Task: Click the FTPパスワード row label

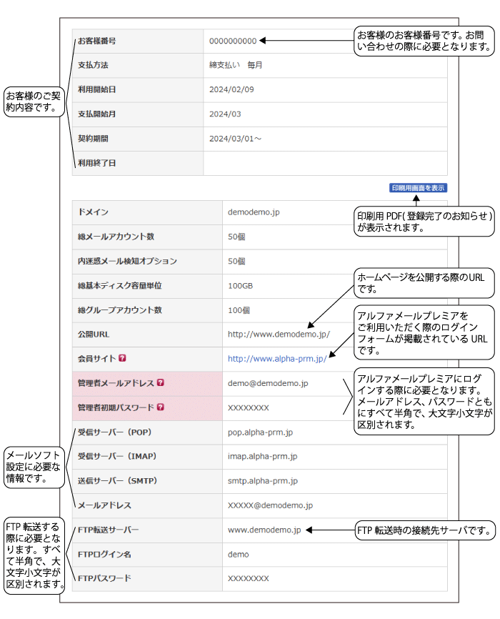Action: pyautogui.click(x=104, y=578)
